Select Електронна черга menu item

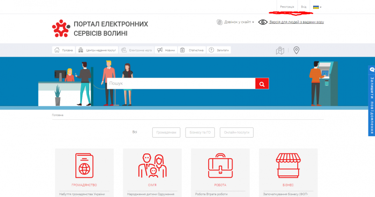(x=136, y=50)
